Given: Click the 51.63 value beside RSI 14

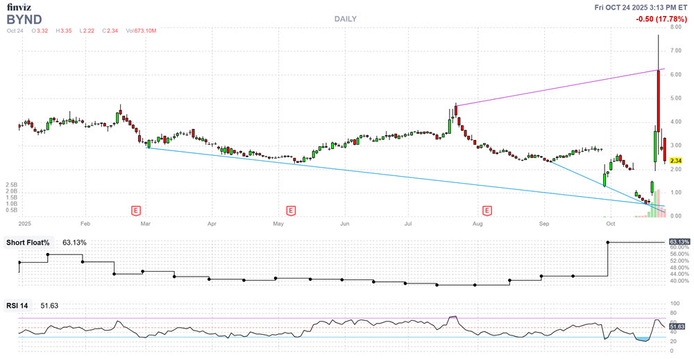Looking at the screenshot, I should (x=49, y=306).
